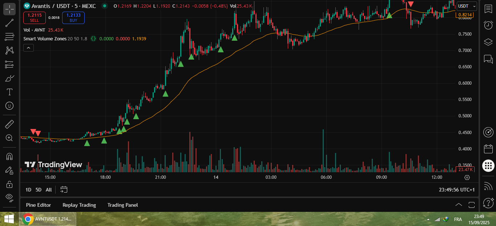Select the brush drawing tool

point(9,78)
